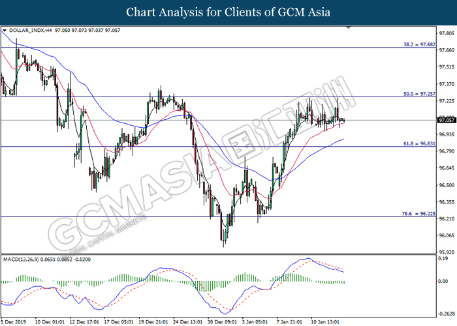The height and width of the screenshot is (326, 457).
Task: Click the MACD scale value 0.00
Action: click(443, 281)
